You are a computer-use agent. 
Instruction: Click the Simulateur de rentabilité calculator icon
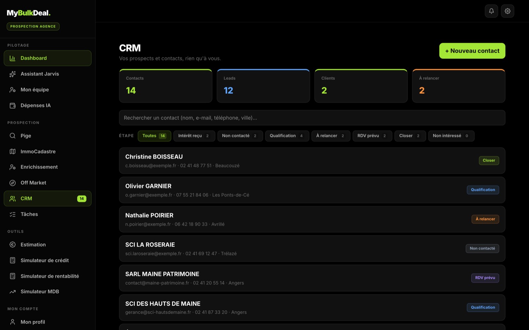coord(13,276)
